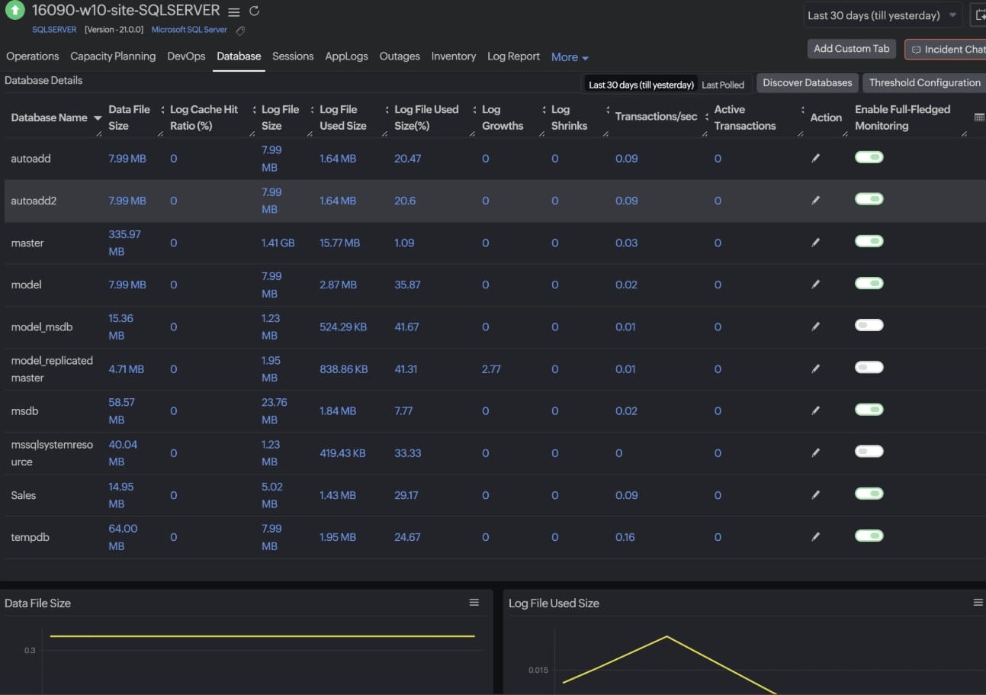Open the Data File Size chart menu icon
This screenshot has width=986, height=695.
tap(474, 602)
